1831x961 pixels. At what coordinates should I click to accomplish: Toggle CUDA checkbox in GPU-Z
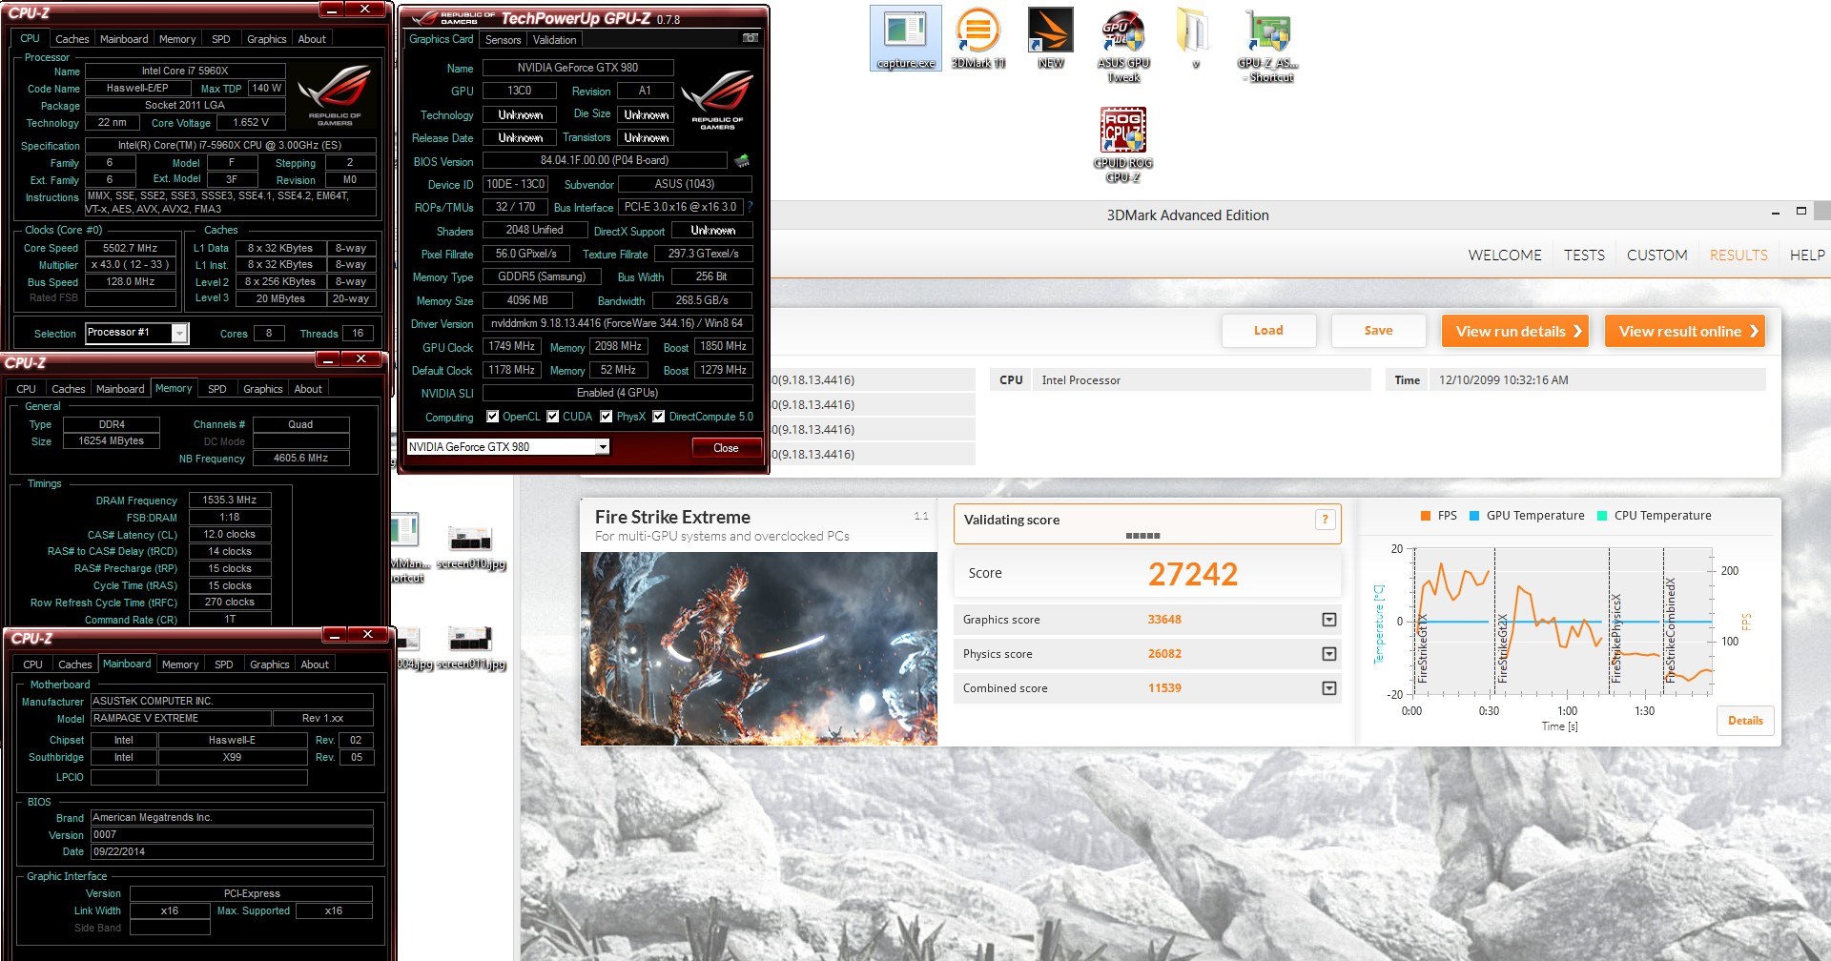(x=553, y=417)
